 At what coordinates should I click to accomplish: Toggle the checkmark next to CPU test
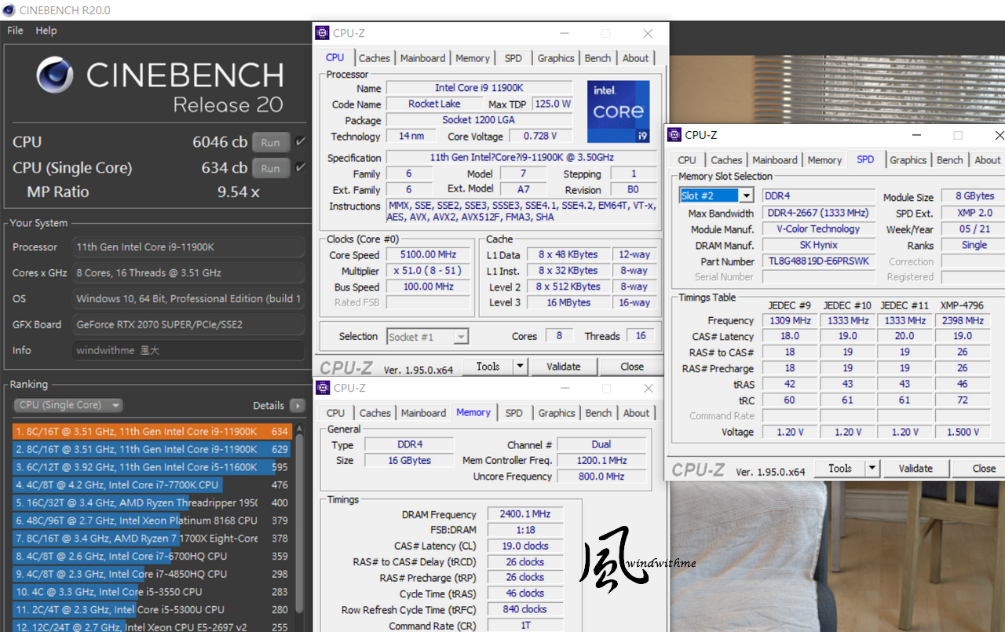point(301,142)
